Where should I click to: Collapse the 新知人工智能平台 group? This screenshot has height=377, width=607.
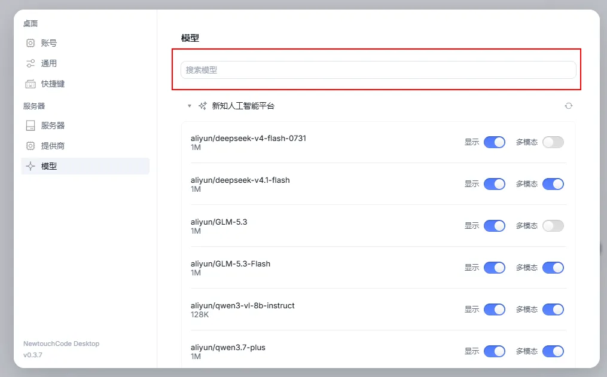click(x=190, y=106)
